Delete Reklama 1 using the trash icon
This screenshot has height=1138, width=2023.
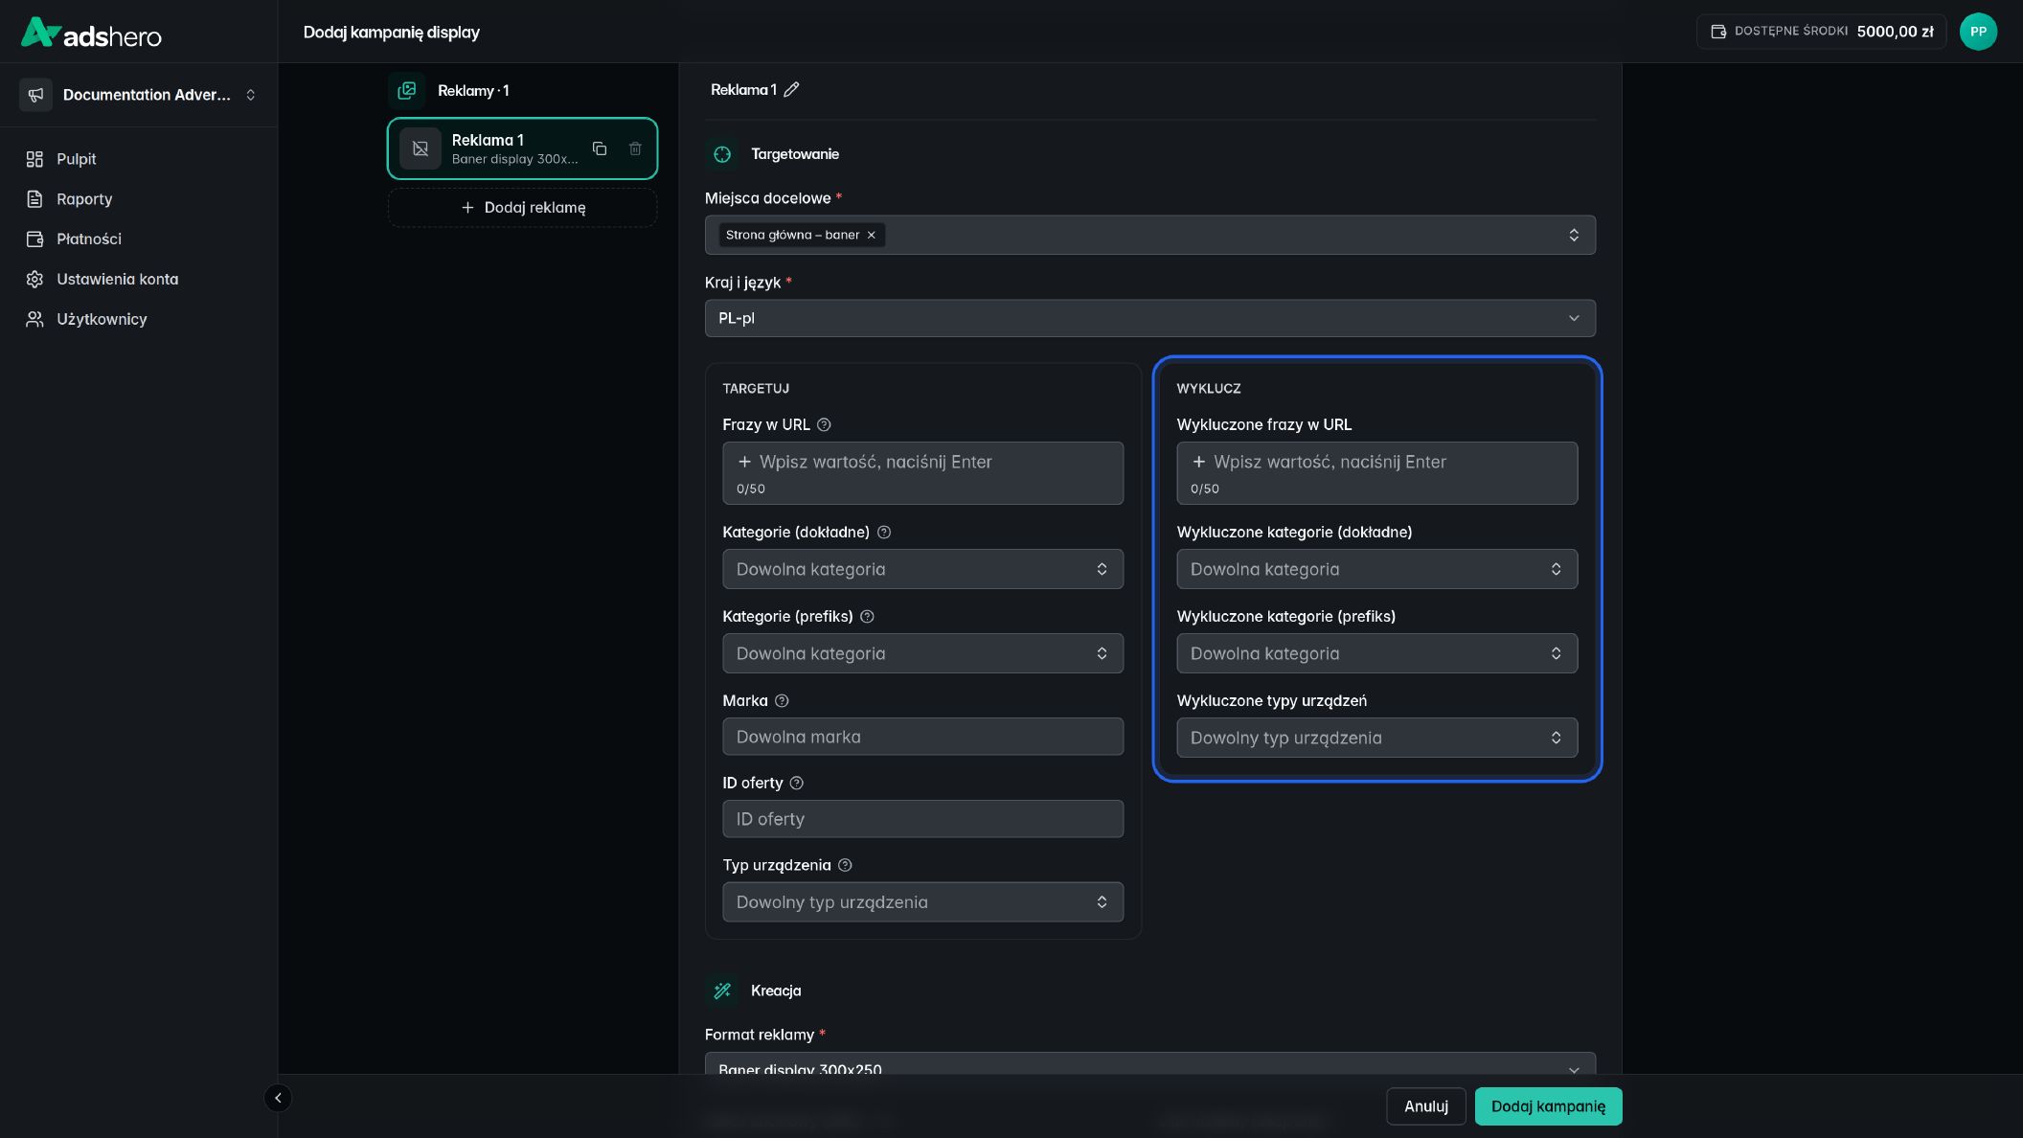point(635,148)
